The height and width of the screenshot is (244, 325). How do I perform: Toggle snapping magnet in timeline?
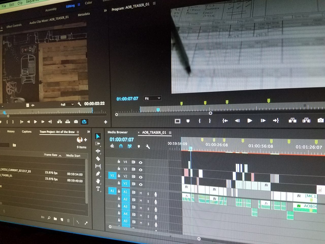[121, 146]
